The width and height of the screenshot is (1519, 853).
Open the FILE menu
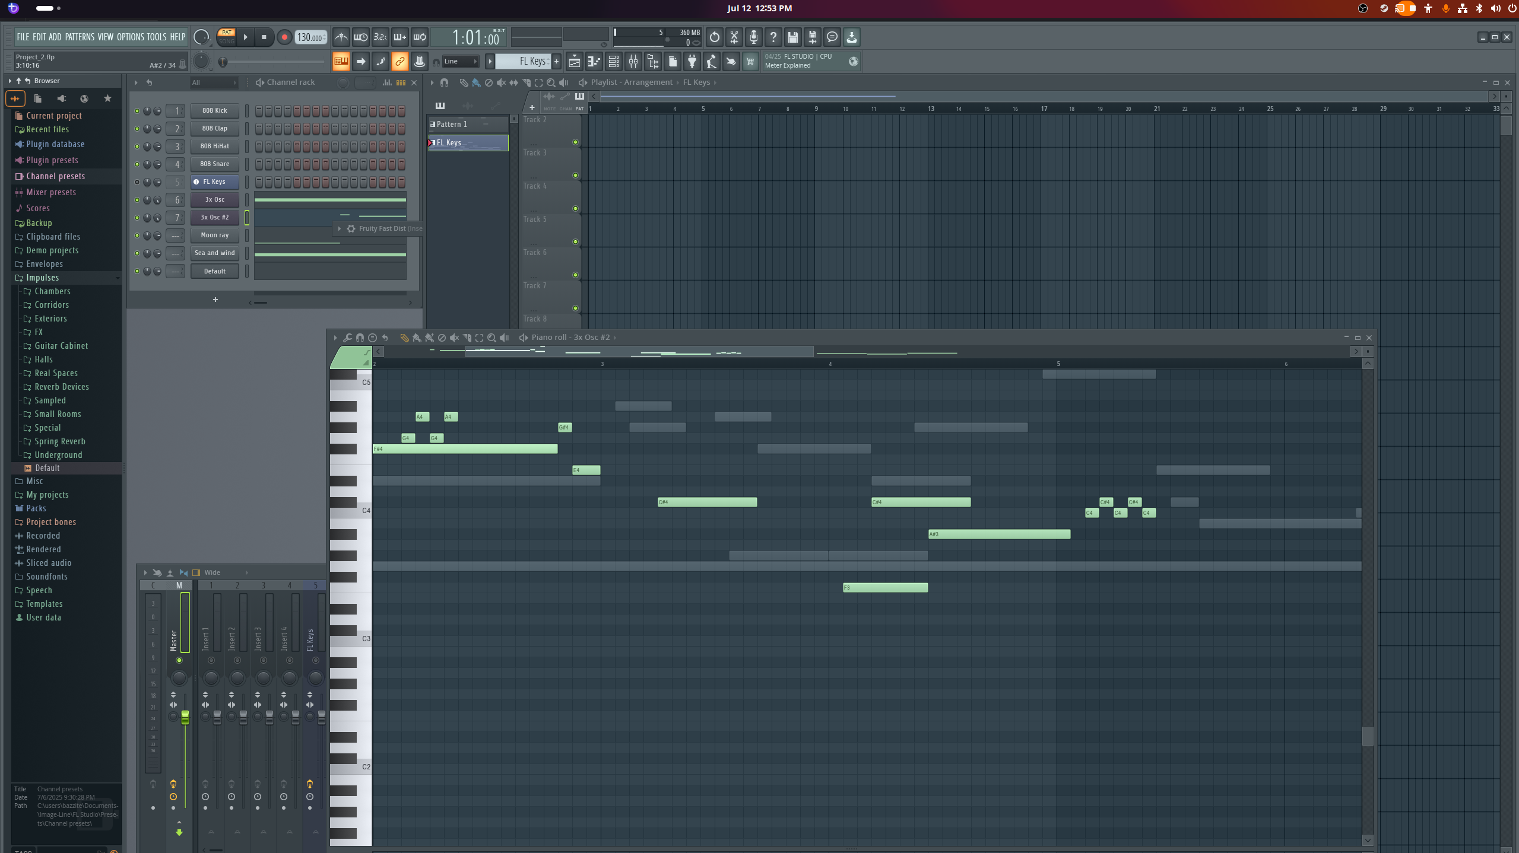[x=23, y=37]
